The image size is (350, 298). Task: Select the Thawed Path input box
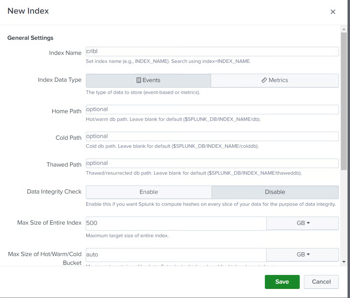(x=212, y=163)
